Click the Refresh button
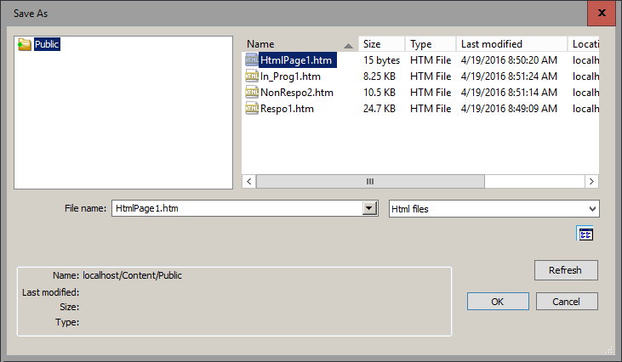Viewport: 622px width, 362px height. tap(566, 270)
